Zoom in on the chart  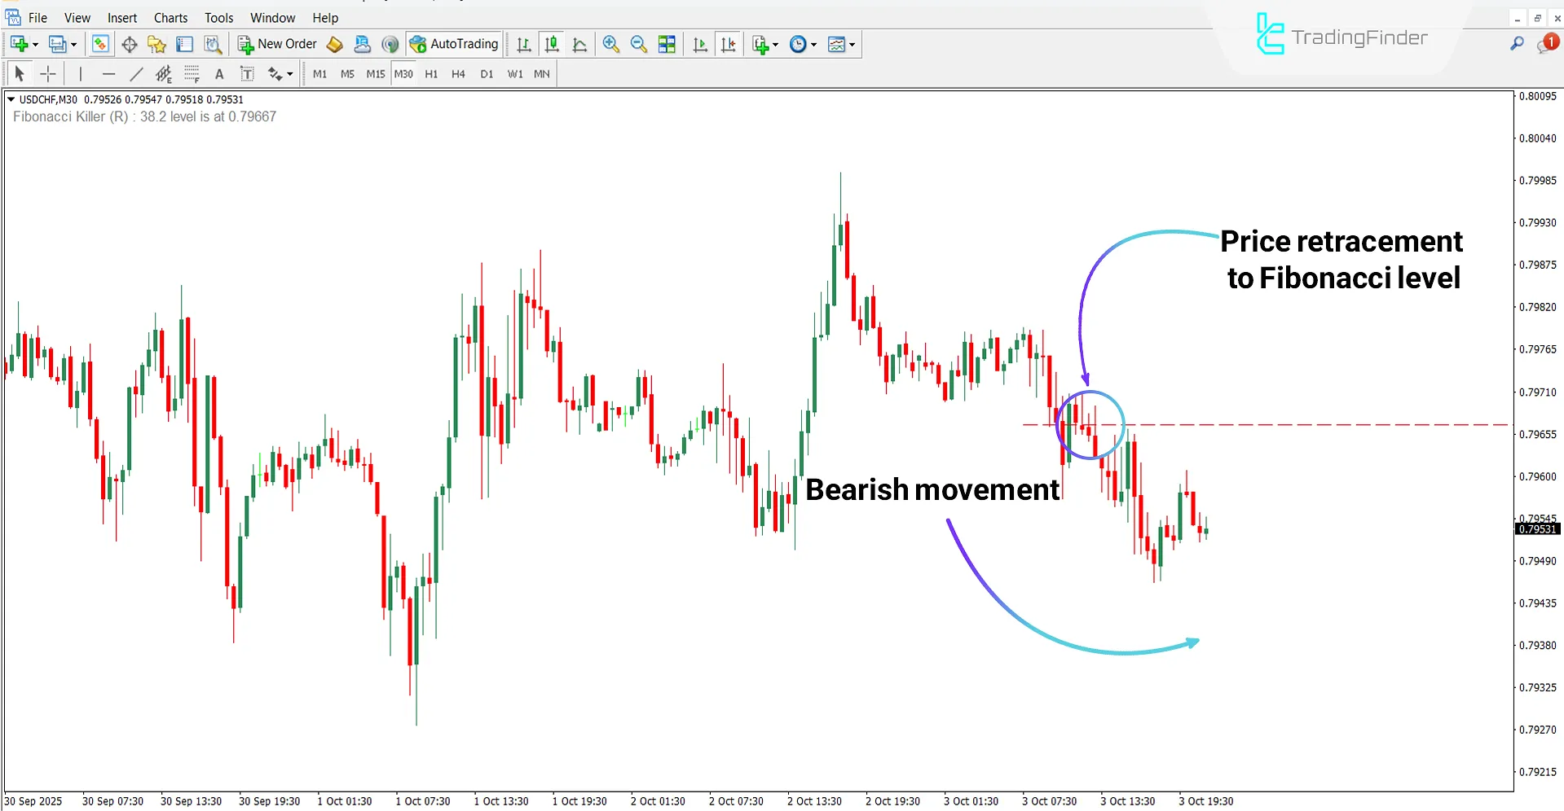point(611,44)
